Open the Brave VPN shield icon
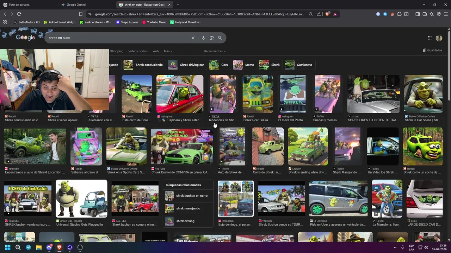The image size is (451, 253). [x=439, y=14]
